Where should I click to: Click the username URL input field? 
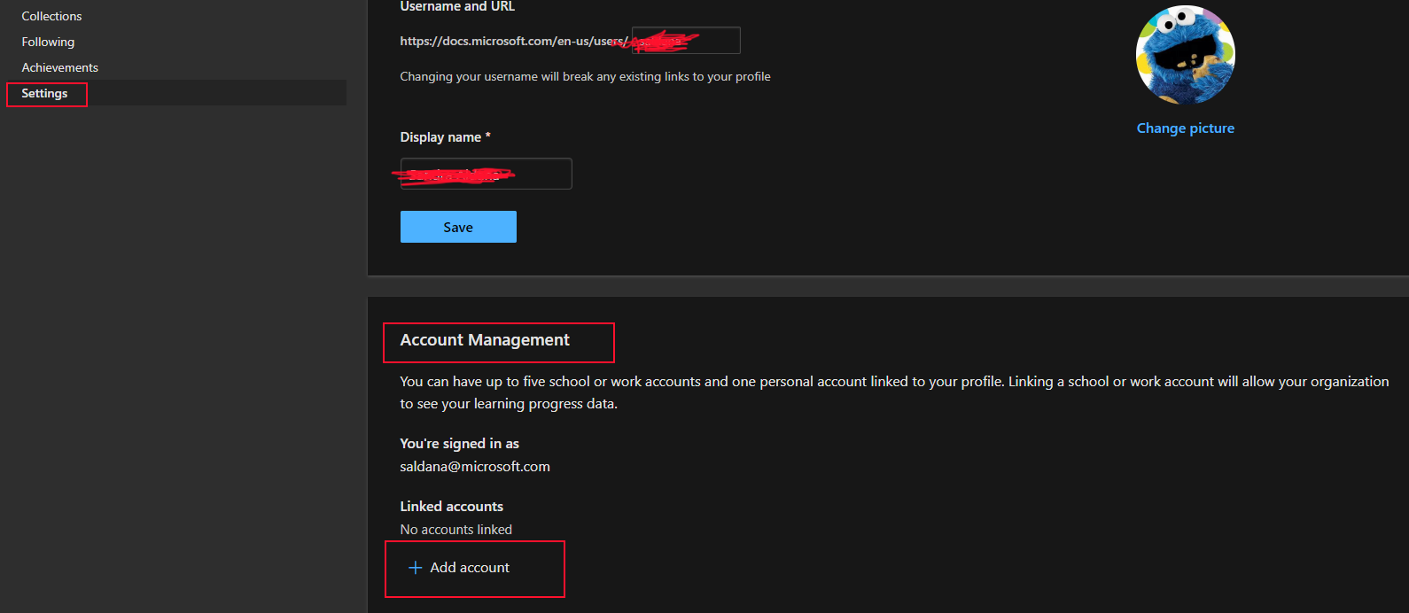coord(686,41)
